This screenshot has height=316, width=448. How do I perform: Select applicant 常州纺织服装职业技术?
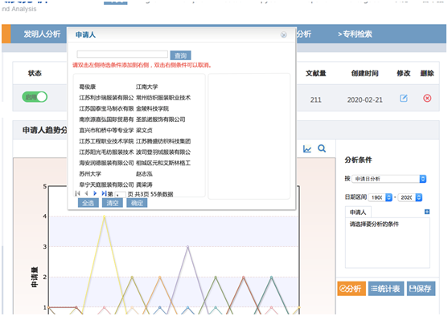point(163,98)
